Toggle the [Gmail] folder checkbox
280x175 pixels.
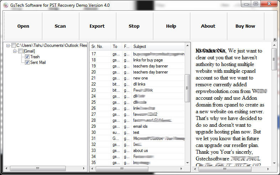(x=21, y=51)
